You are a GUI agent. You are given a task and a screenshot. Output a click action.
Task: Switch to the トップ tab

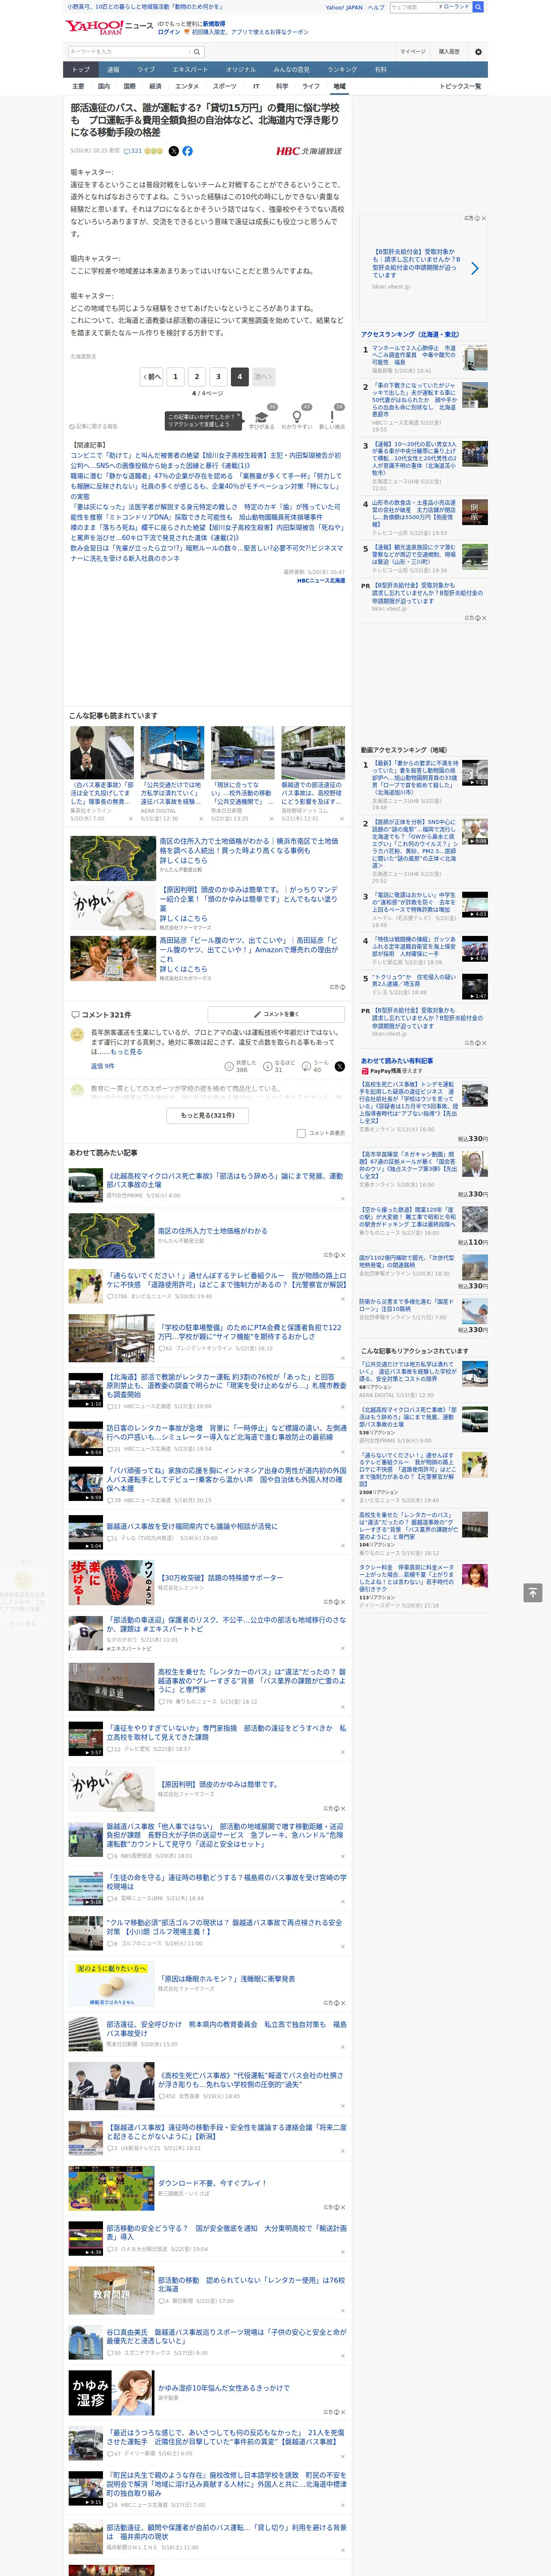[x=81, y=69]
